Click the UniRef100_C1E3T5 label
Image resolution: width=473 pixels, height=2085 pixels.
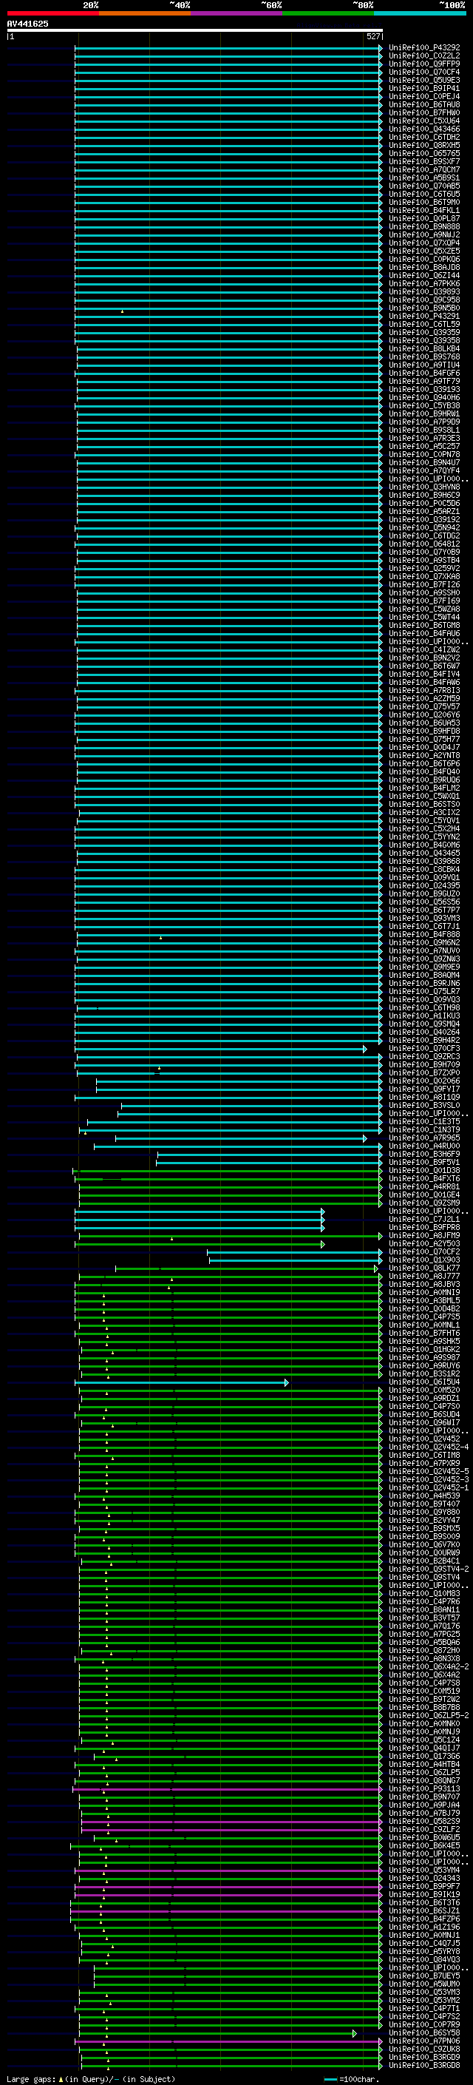click(423, 1122)
